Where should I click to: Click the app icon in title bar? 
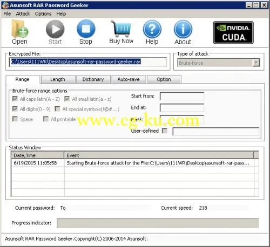tap(5, 5)
